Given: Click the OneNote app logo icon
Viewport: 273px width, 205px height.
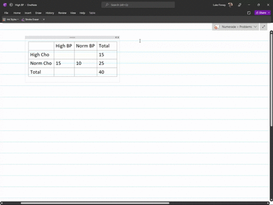Looking at the screenshot, I should [x=5, y=5].
